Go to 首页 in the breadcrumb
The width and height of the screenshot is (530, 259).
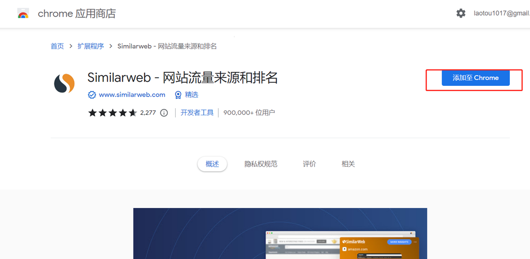pyautogui.click(x=57, y=46)
